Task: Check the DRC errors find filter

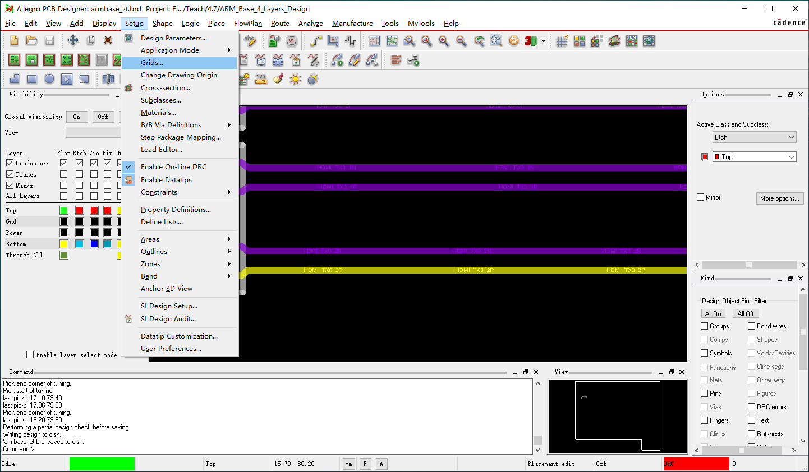Action: click(752, 407)
